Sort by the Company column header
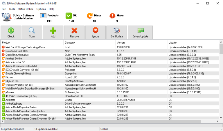The height and width of the screenshot is (131, 223). click(x=89, y=42)
